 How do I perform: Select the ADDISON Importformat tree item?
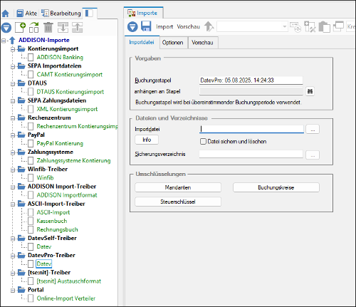point(67,195)
